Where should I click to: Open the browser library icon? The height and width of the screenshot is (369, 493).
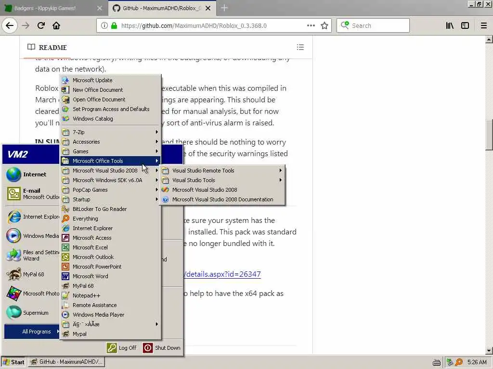pyautogui.click(x=450, y=26)
